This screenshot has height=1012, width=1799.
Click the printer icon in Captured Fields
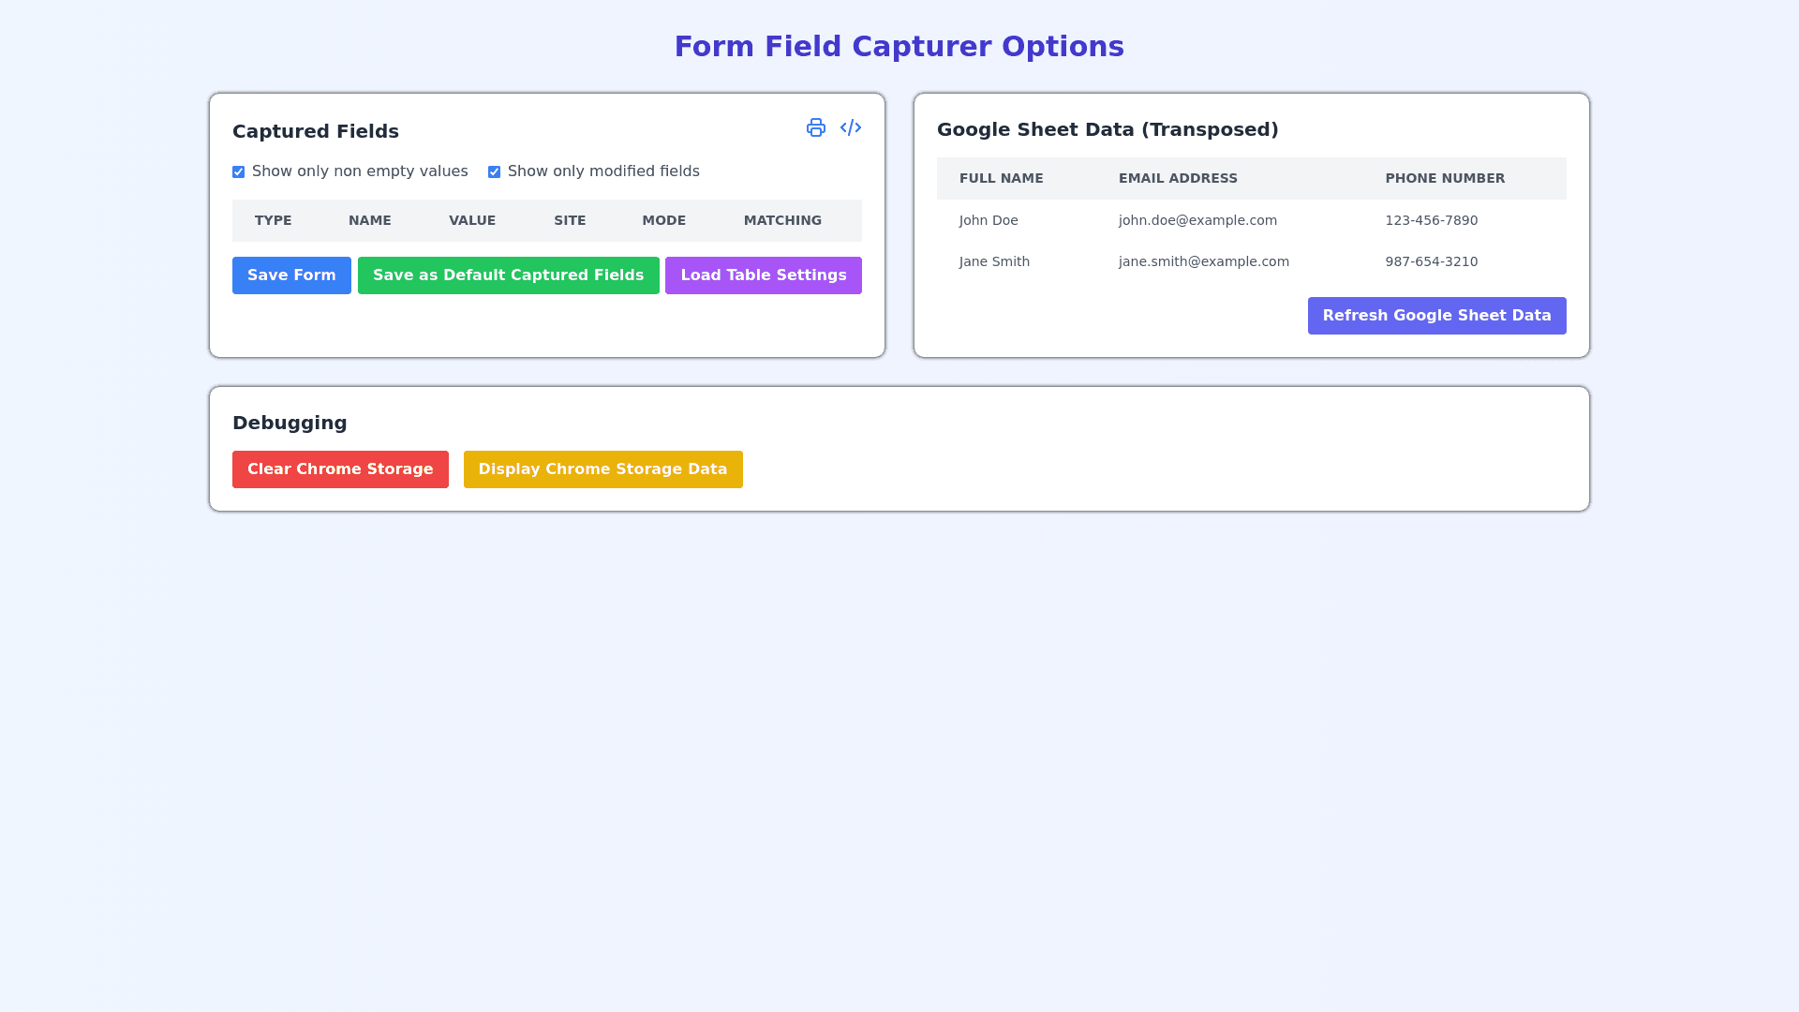tap(816, 127)
